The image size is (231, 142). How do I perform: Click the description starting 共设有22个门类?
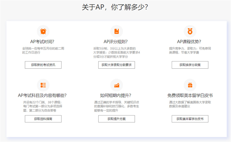(43, 106)
